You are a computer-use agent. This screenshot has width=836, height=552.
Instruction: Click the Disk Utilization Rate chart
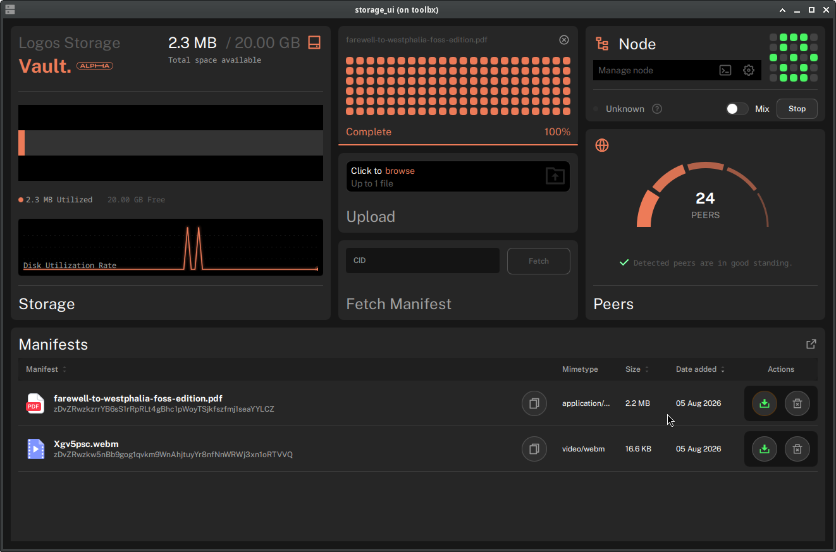(171, 247)
